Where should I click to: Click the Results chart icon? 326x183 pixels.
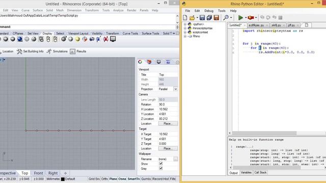(72, 51)
